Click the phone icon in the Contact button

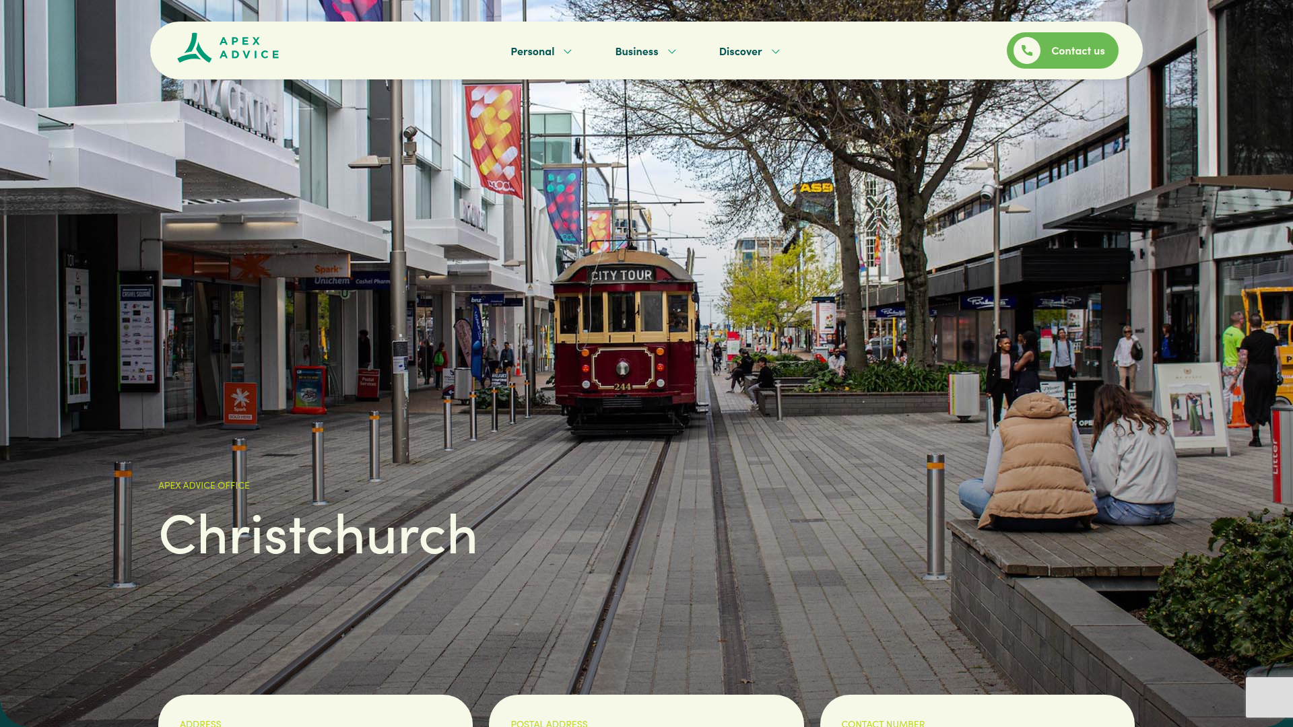[x=1027, y=50]
